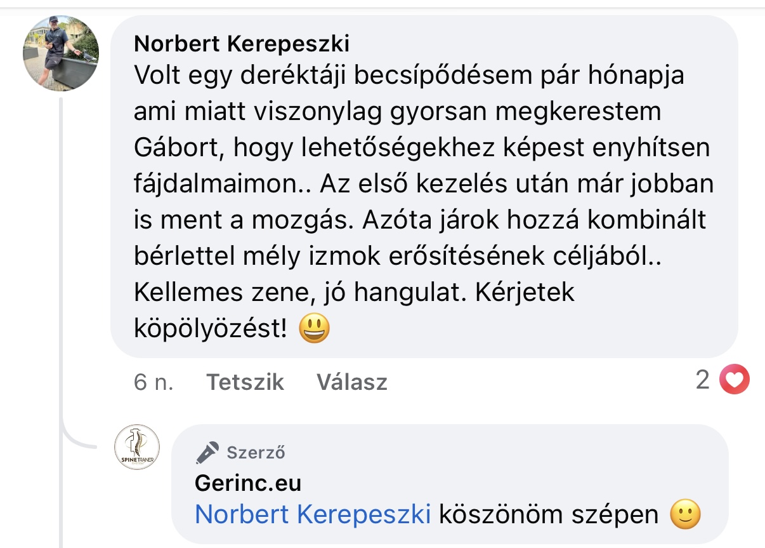Click the smiling emoji in Gerinc.eu reply
The width and height of the screenshot is (765, 548).
686,514
